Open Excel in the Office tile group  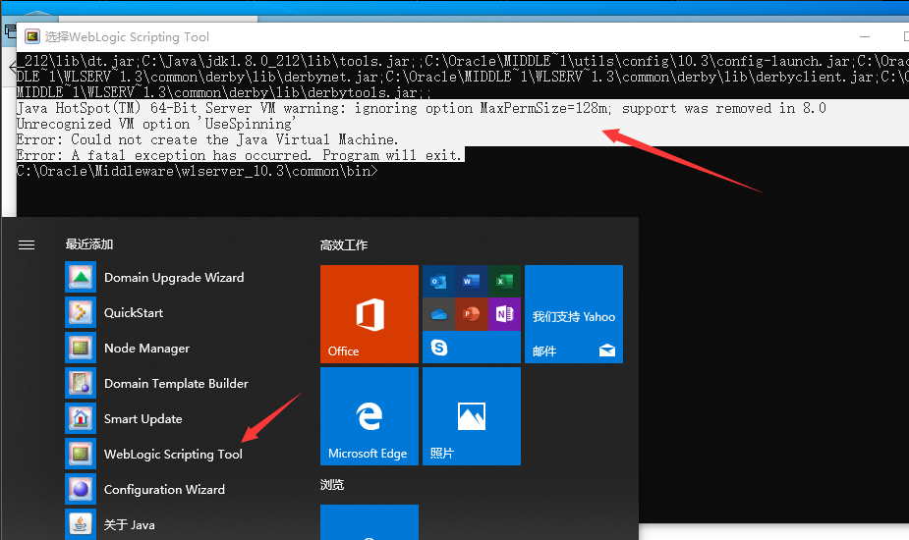click(504, 282)
